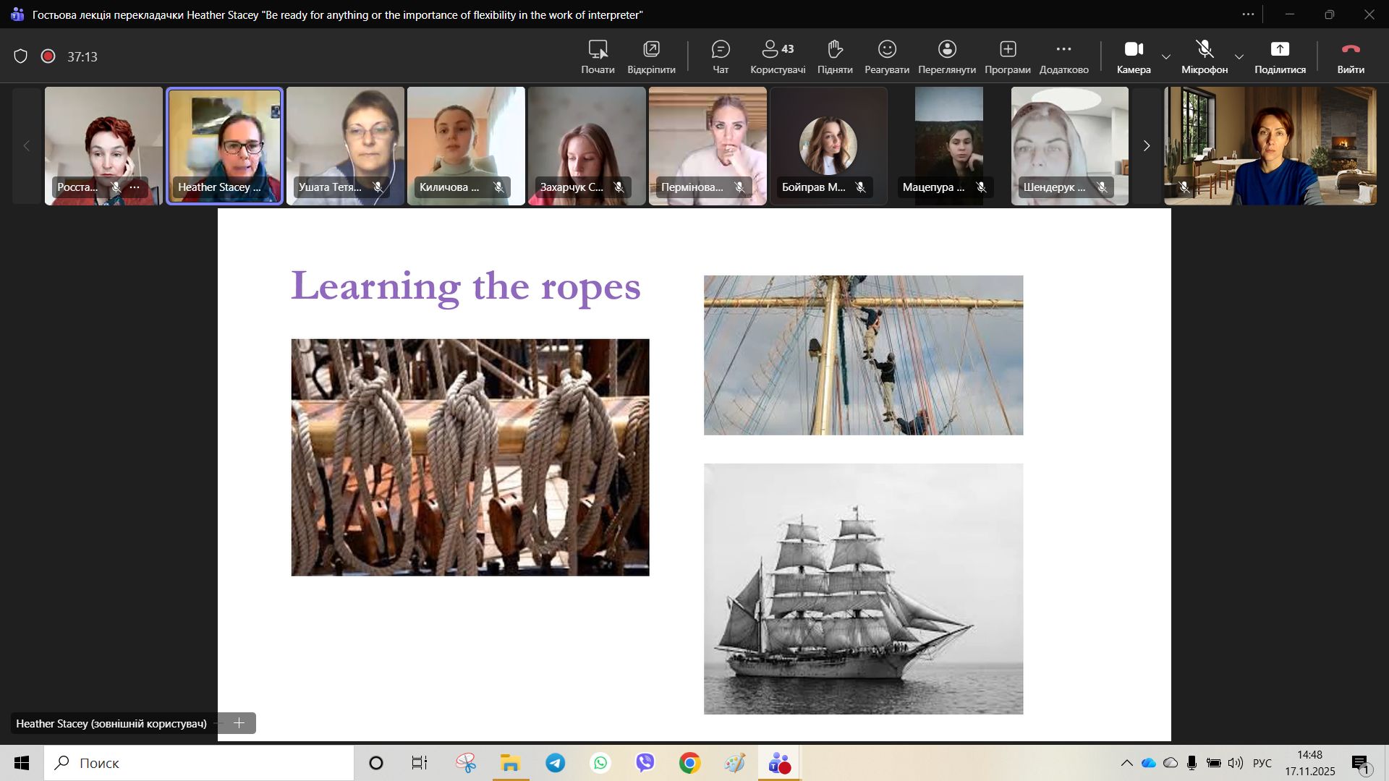
Task: Open the Програми apps panel
Action: (1008, 56)
